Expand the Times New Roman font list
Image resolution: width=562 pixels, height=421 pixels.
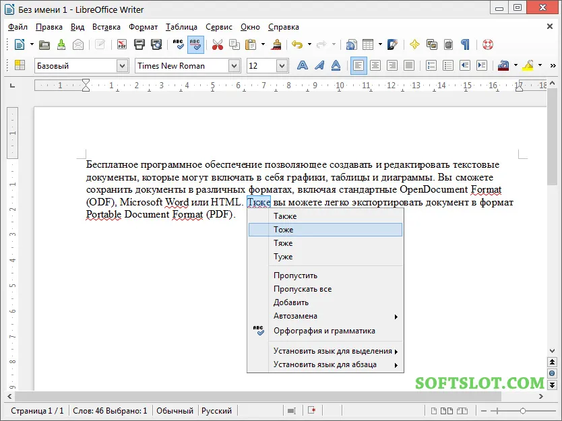234,66
